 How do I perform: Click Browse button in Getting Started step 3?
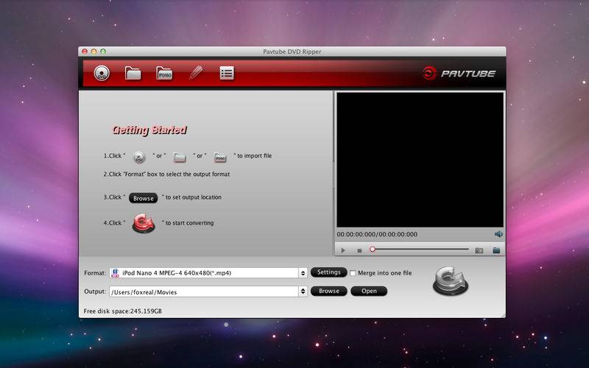(143, 198)
